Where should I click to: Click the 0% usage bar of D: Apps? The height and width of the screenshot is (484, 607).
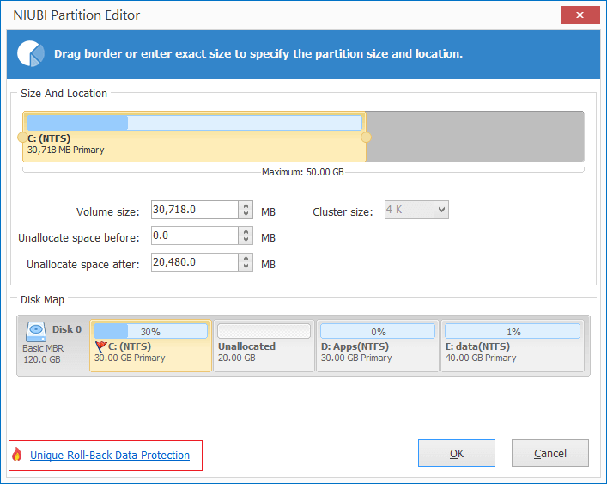pyautogui.click(x=378, y=331)
